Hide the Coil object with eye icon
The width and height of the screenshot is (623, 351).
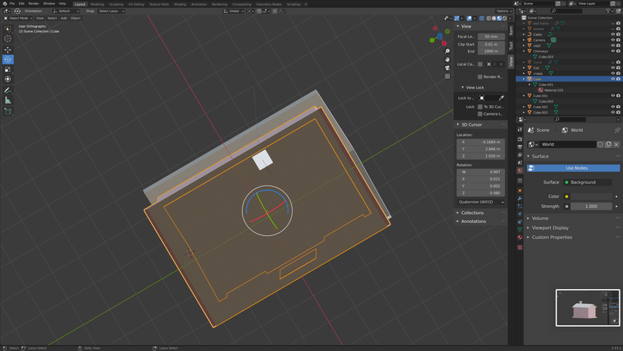click(612, 68)
